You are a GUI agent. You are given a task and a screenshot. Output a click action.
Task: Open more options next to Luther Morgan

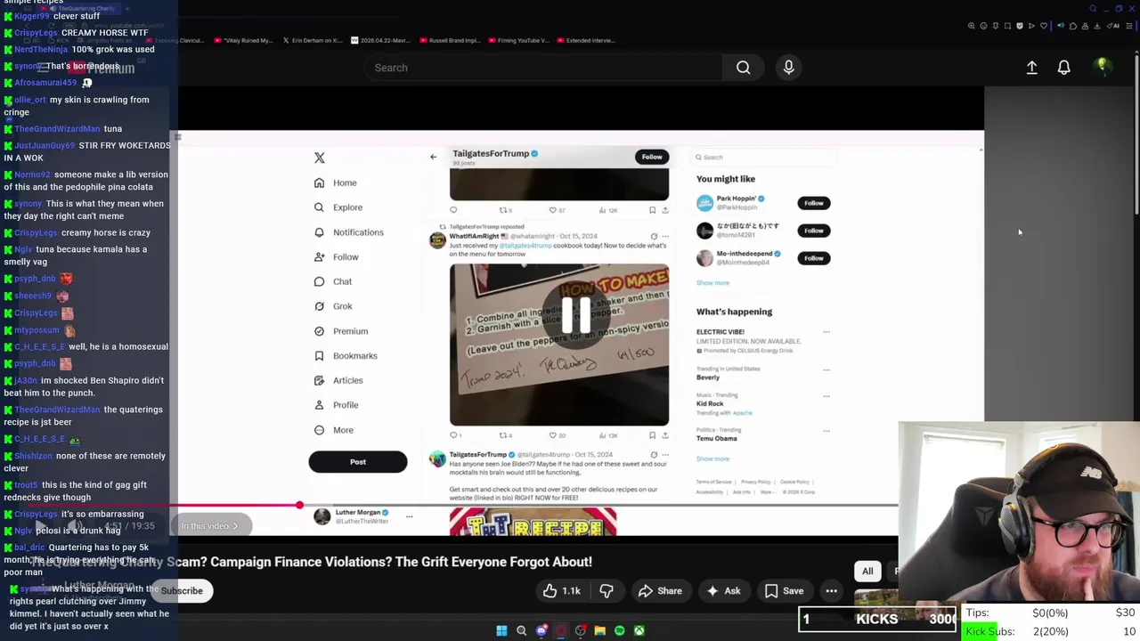click(409, 515)
